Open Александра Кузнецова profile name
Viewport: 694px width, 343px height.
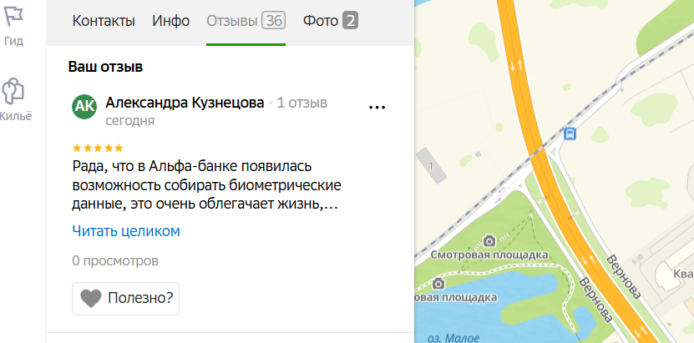point(185,103)
